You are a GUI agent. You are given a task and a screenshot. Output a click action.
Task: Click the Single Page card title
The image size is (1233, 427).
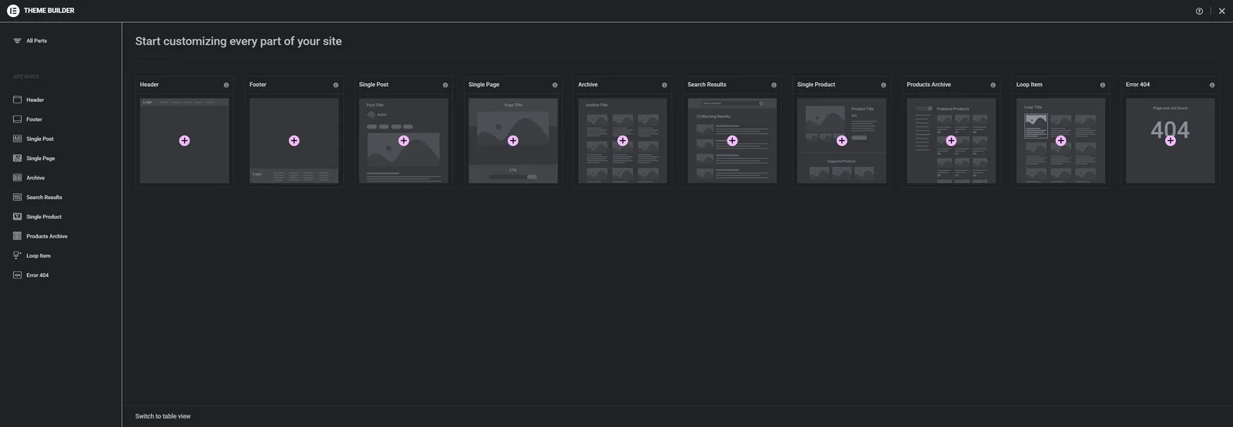point(484,85)
